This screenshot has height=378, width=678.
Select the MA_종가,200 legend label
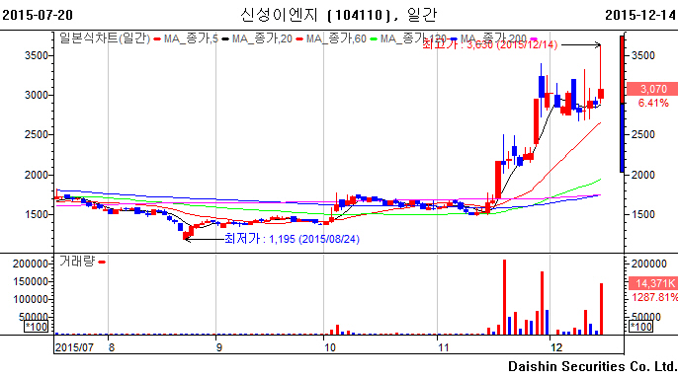(493, 38)
